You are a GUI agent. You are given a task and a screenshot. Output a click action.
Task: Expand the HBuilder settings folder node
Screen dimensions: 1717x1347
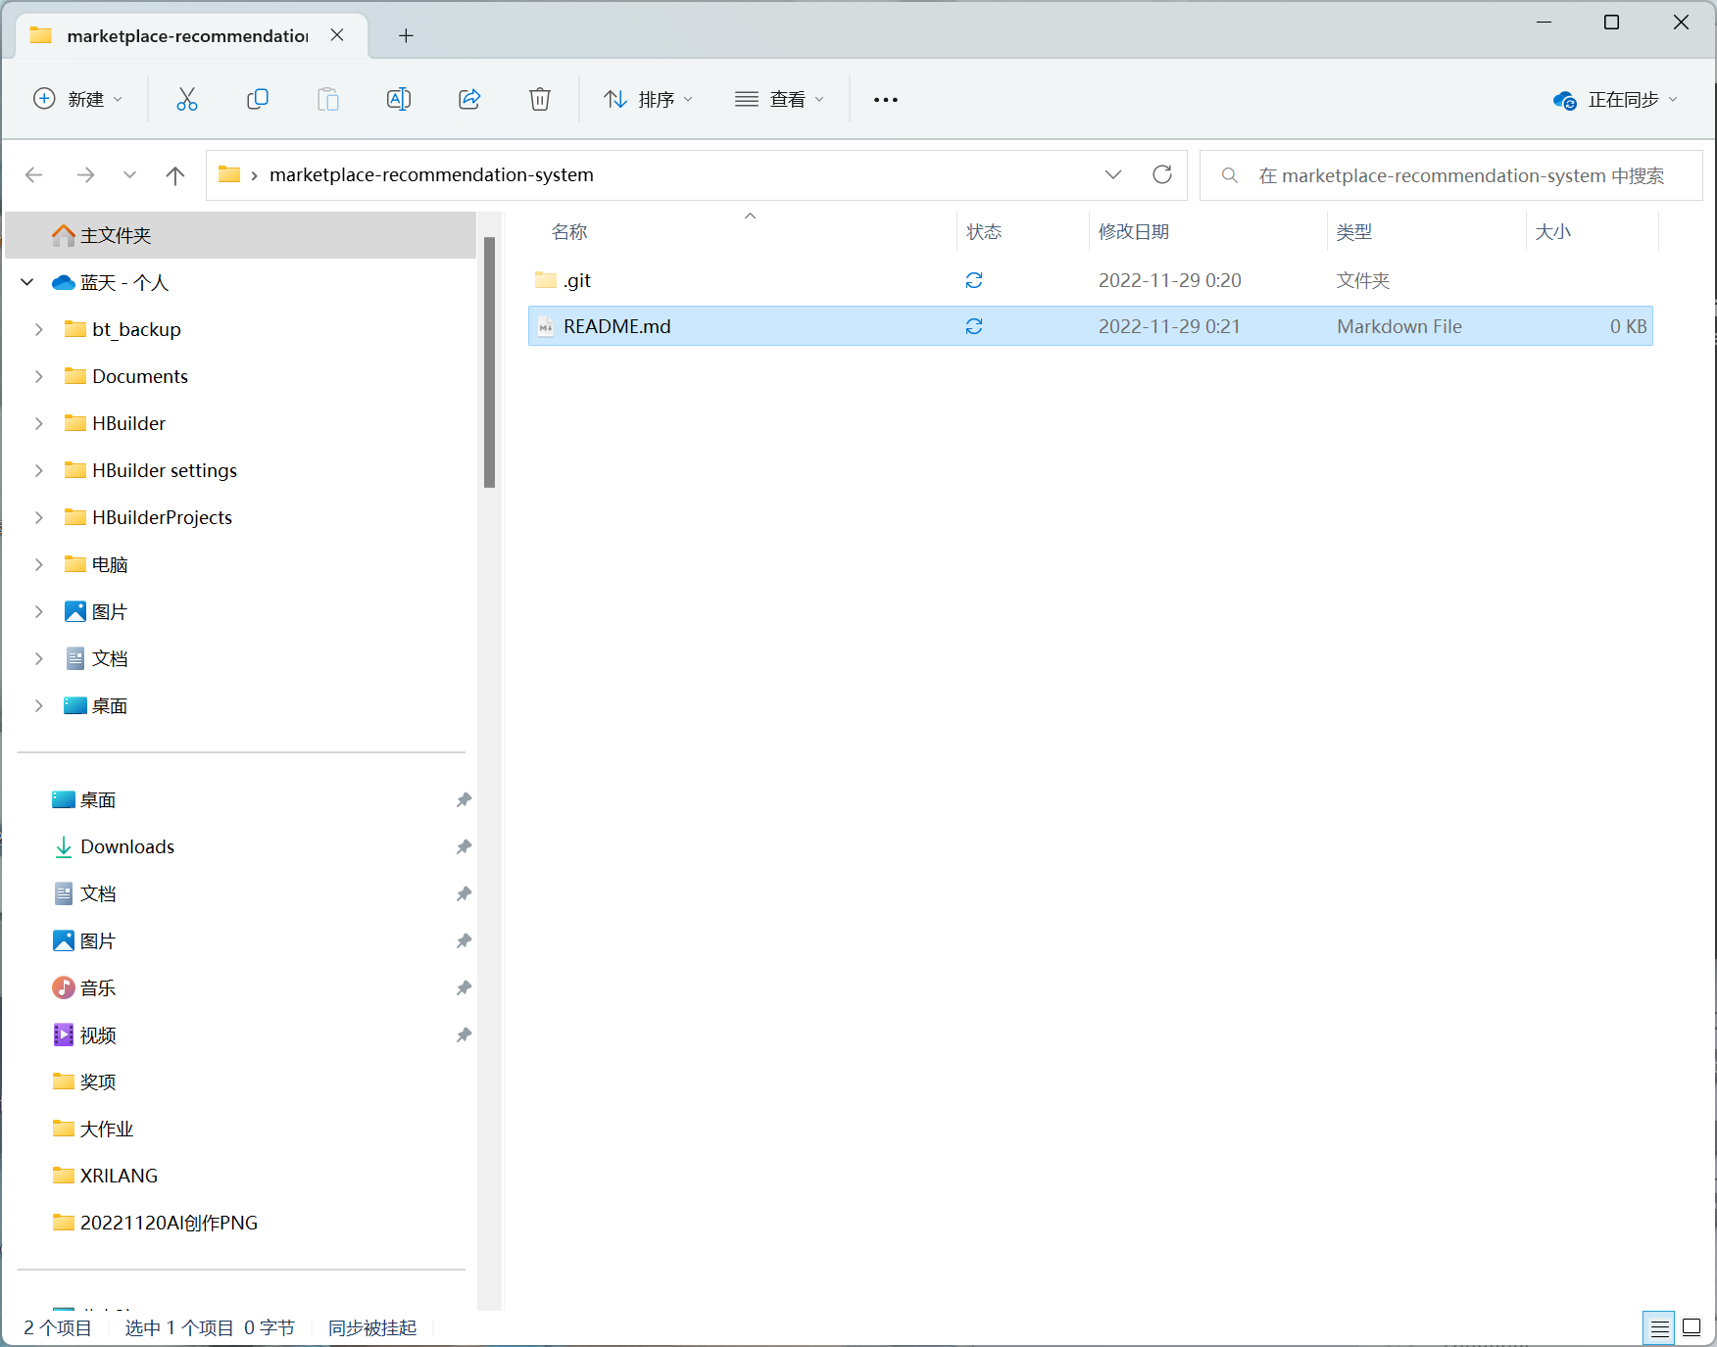pos(39,470)
